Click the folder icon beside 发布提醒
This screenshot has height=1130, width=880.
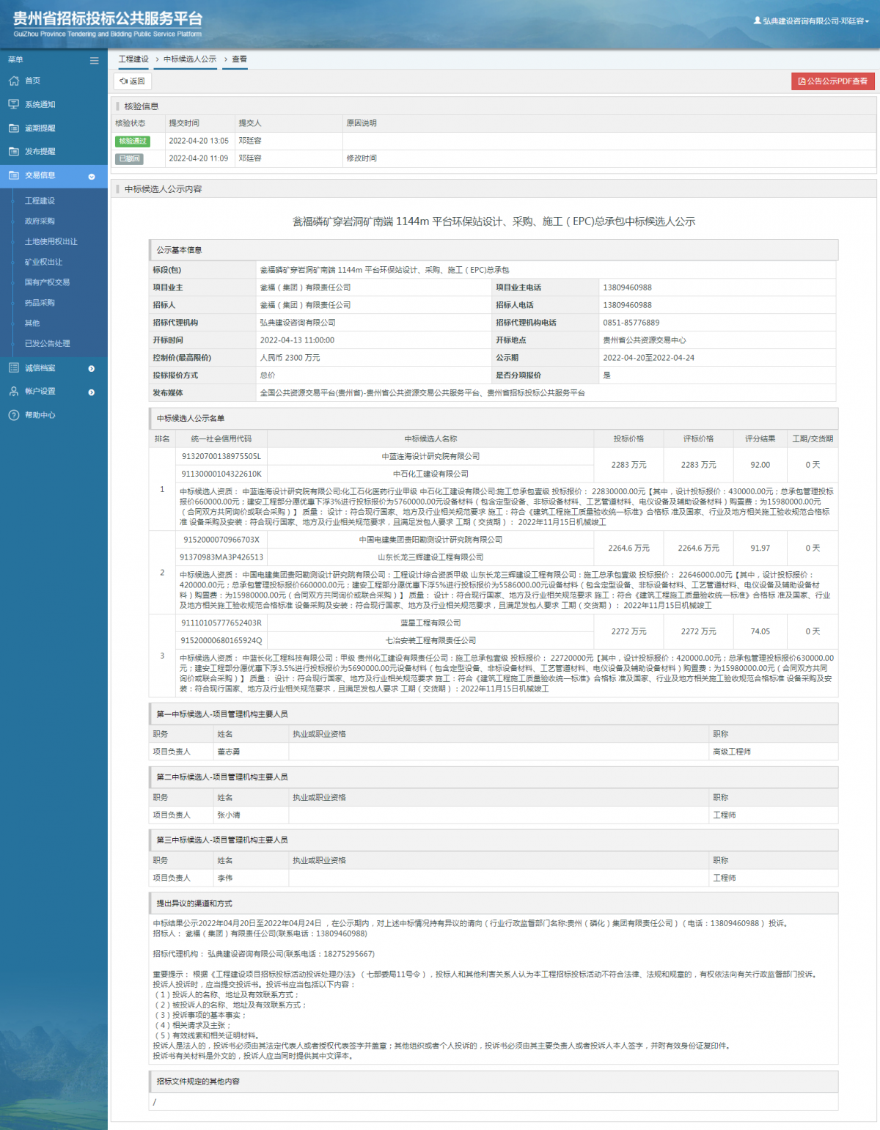[x=13, y=151]
